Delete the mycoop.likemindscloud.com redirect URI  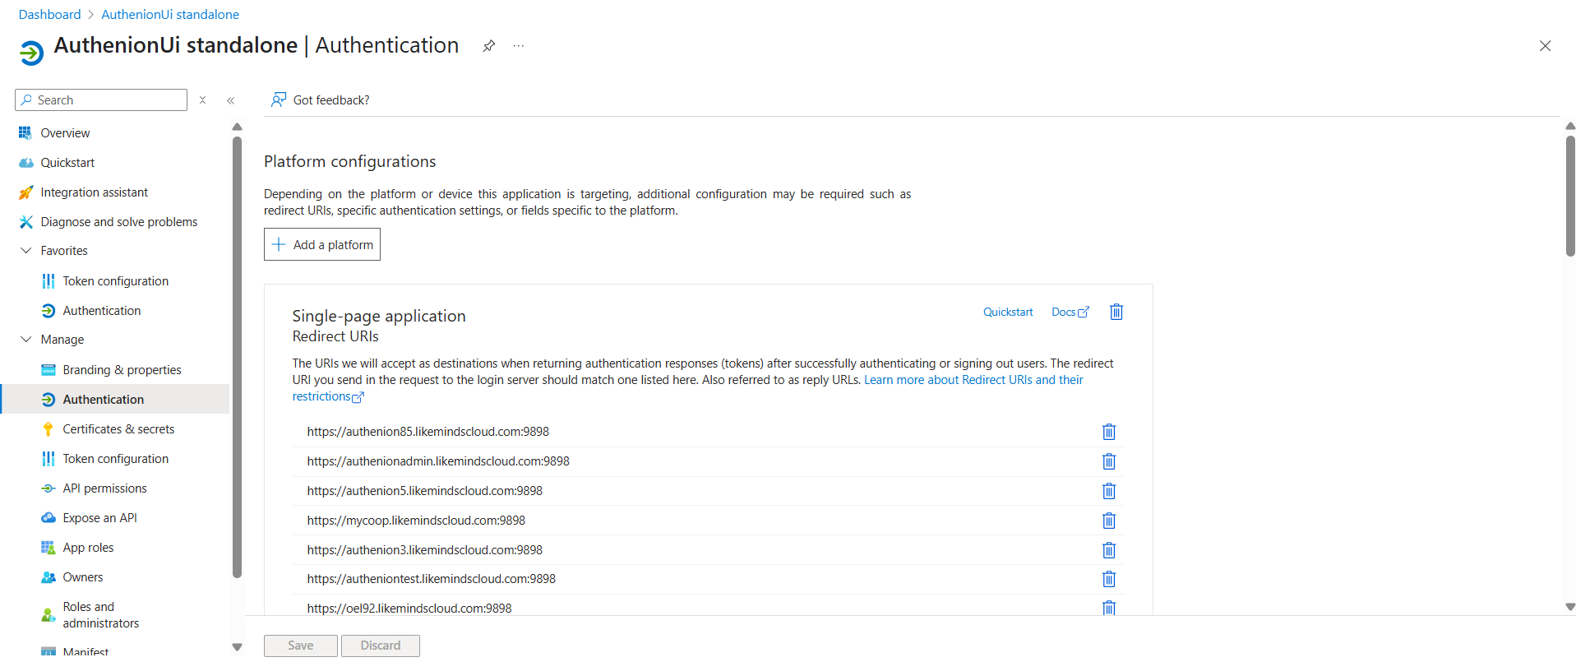tap(1109, 521)
